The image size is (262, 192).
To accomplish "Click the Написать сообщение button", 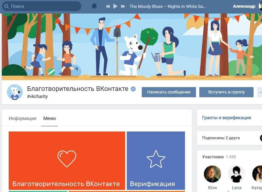I will 169,92.
